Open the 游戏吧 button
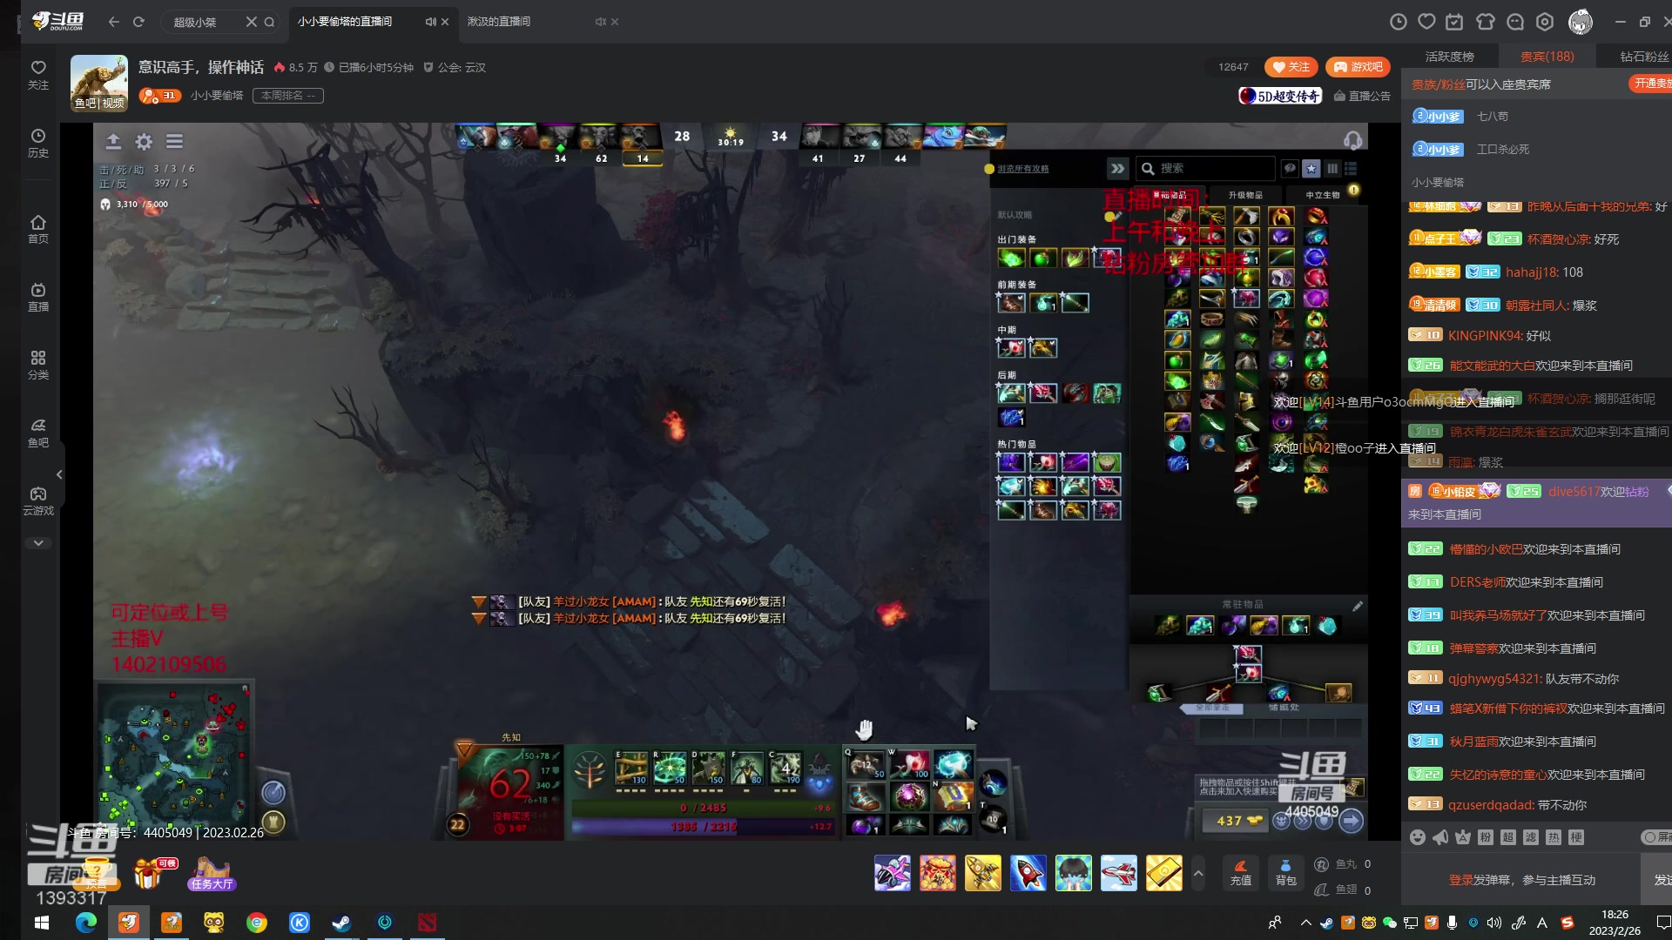 (x=1358, y=67)
